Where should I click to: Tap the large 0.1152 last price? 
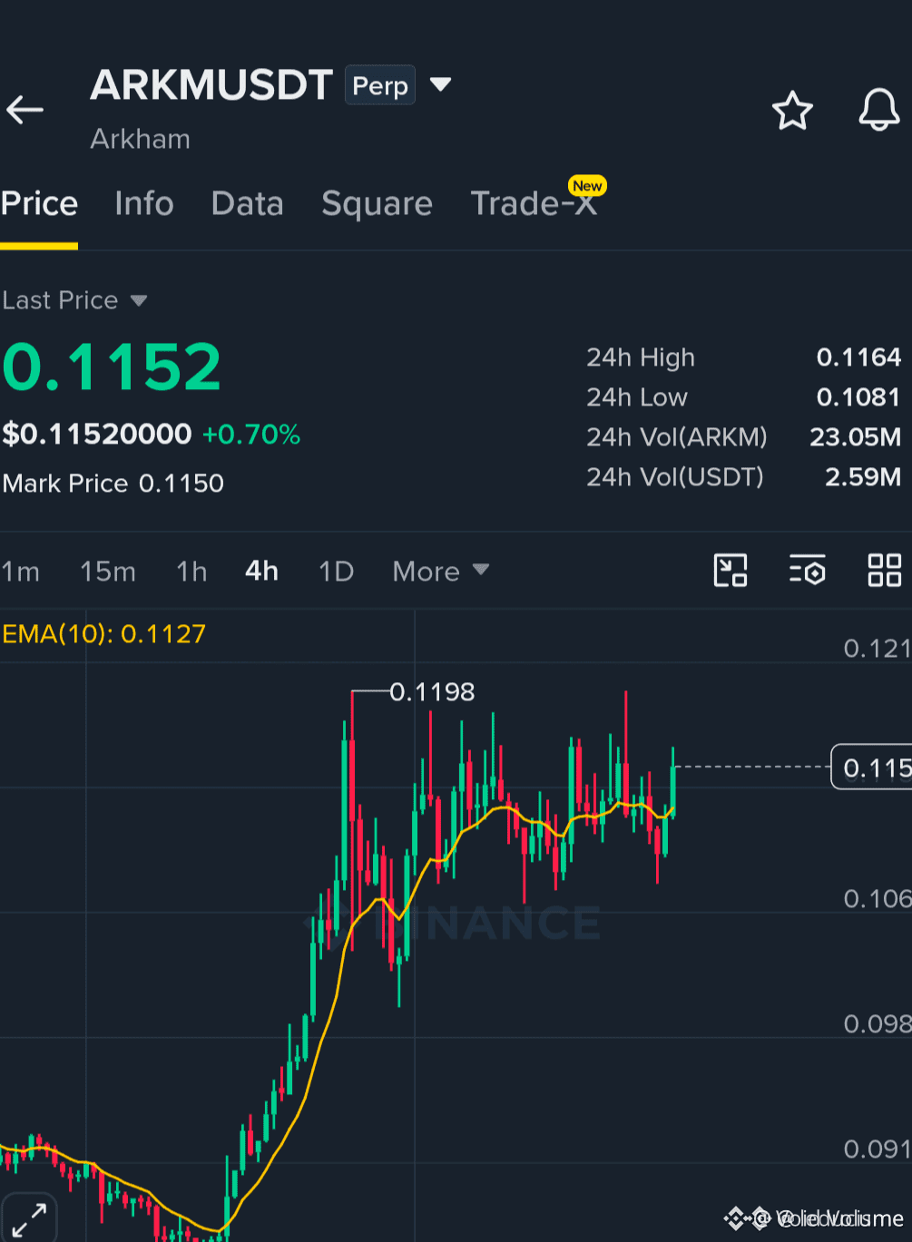[x=113, y=367]
